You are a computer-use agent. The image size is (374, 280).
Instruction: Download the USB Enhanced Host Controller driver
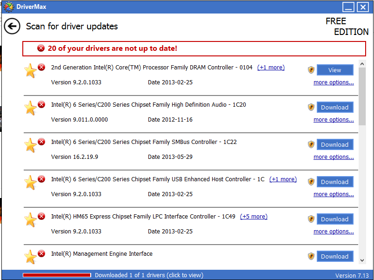coord(335,182)
